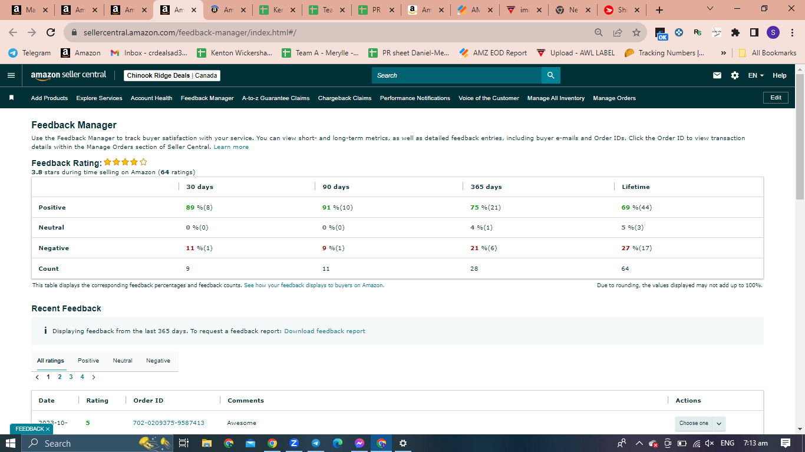This screenshot has width=805, height=452.
Task: Click the page vertical scrollbar thumb
Action: [800, 135]
